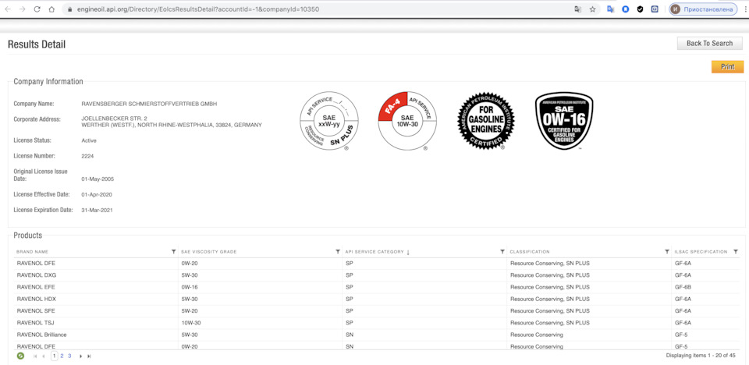The image size is (749, 365).
Task: Click the Active license status value
Action: [x=89, y=141]
